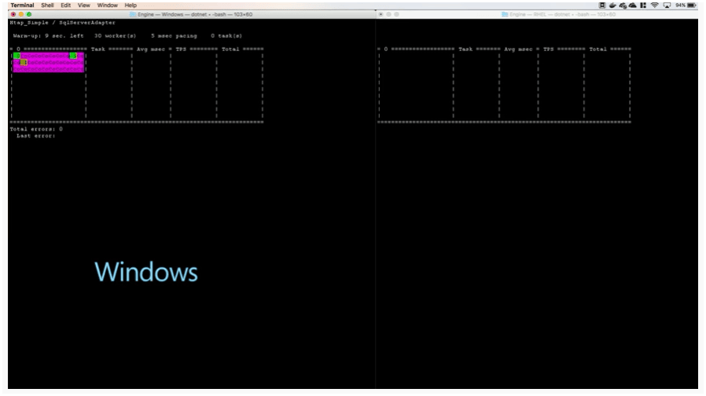The width and height of the screenshot is (706, 396).
Task: Click the Total errors: 0 line
Action: (x=36, y=129)
